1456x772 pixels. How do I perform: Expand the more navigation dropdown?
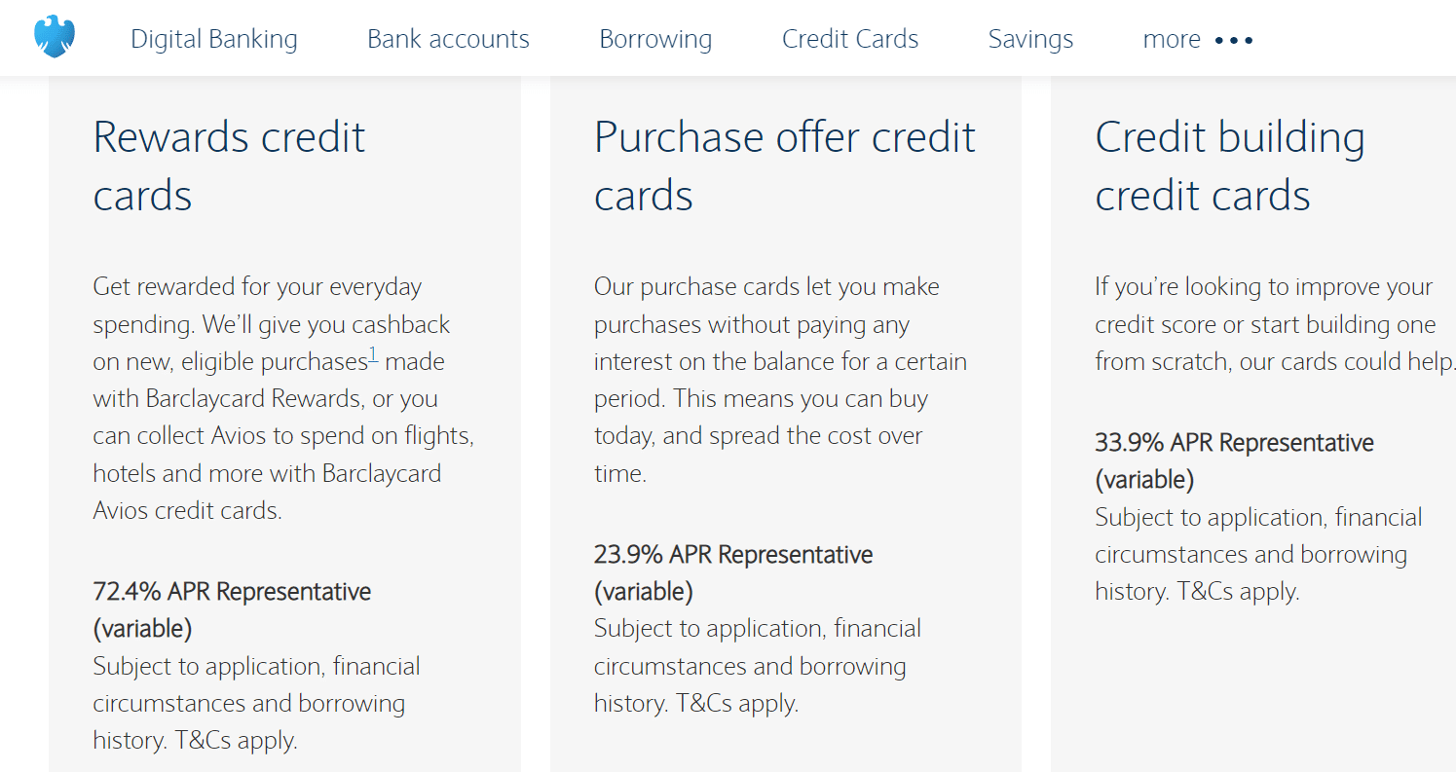[1172, 40]
